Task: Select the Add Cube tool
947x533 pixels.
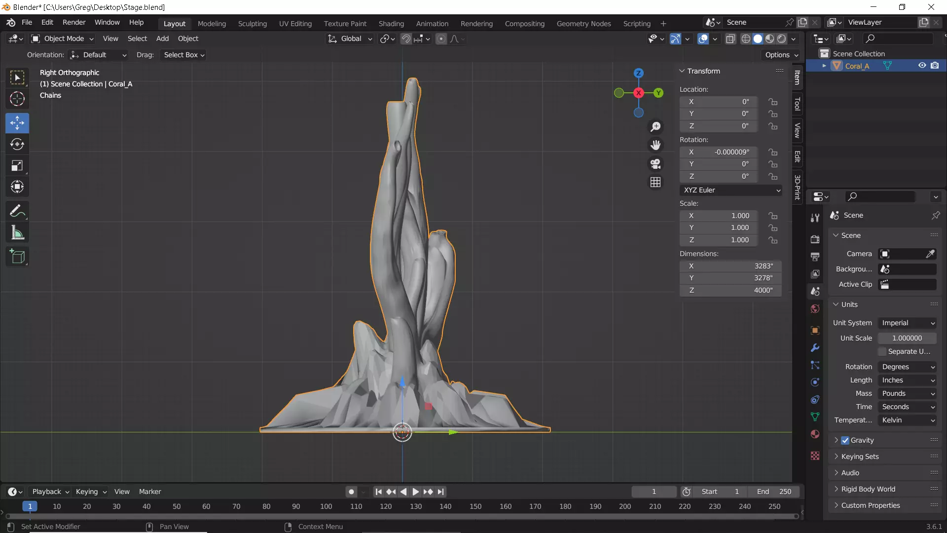Action: pos(17,257)
